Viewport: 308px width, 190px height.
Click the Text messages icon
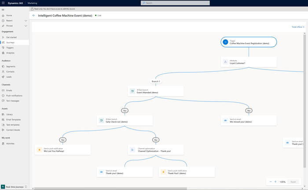(x=3, y=101)
